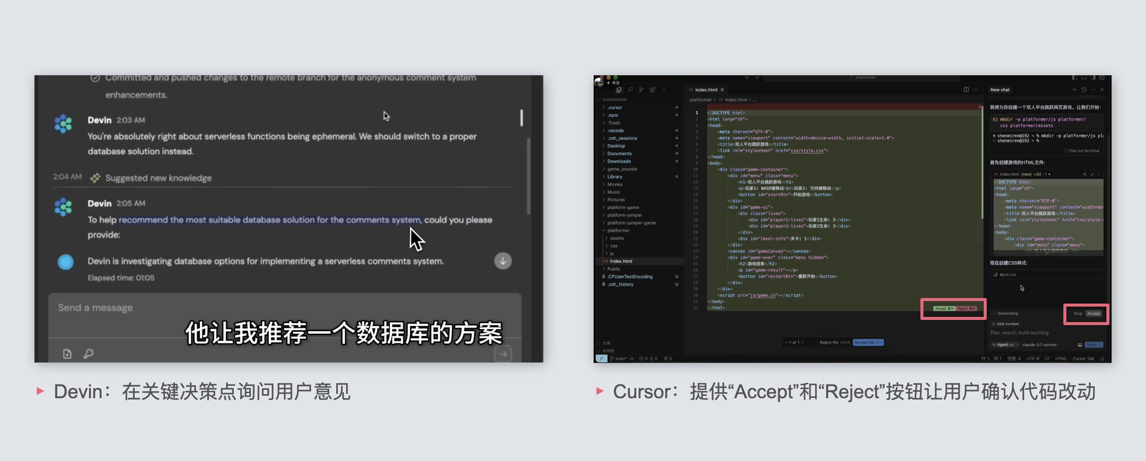
Task: Click the Accept file button
Action: tap(868, 342)
